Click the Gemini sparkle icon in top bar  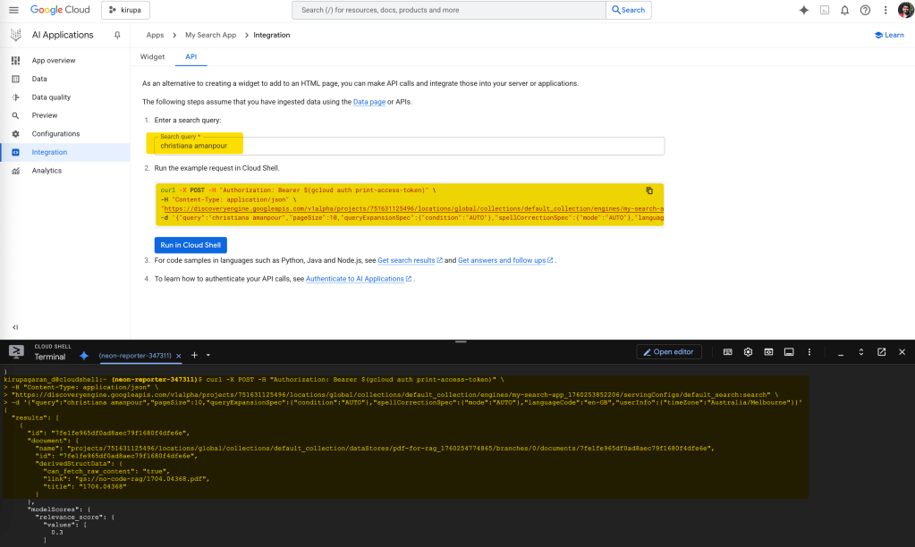(x=803, y=10)
